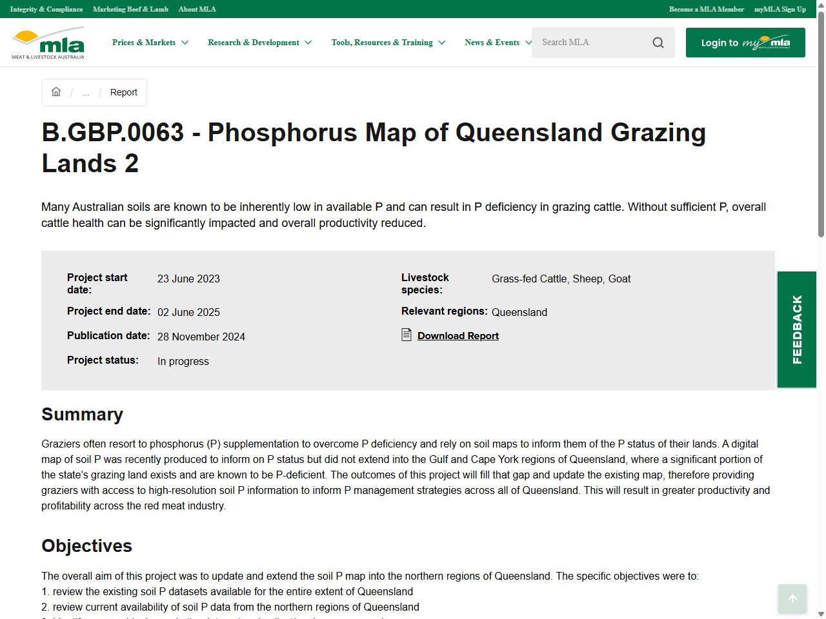Click the search magnifier icon
The height and width of the screenshot is (619, 826).
coord(658,43)
